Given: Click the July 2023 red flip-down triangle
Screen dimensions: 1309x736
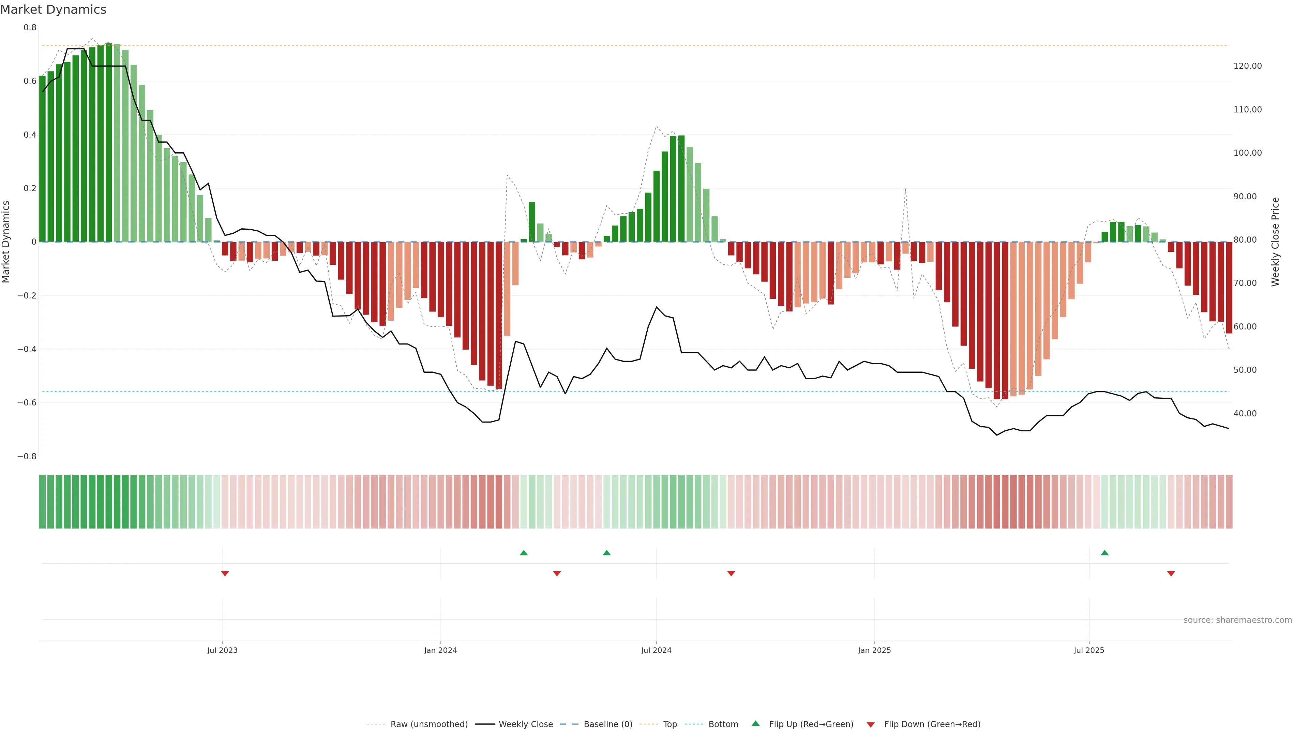Looking at the screenshot, I should [225, 573].
